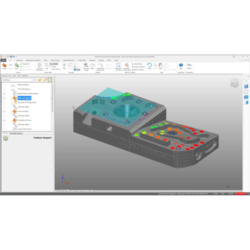
Task: Toggle the Verify checkbox
Action: click(51, 67)
